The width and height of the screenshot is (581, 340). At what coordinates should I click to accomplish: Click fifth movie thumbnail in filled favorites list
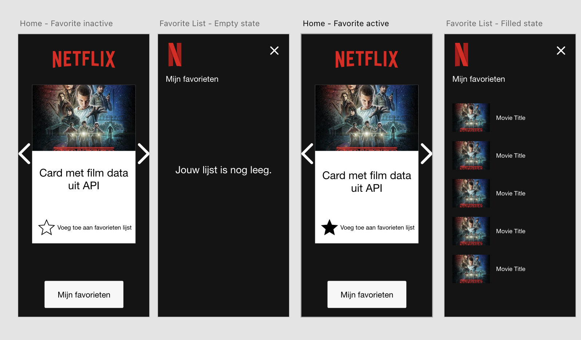pyautogui.click(x=471, y=269)
